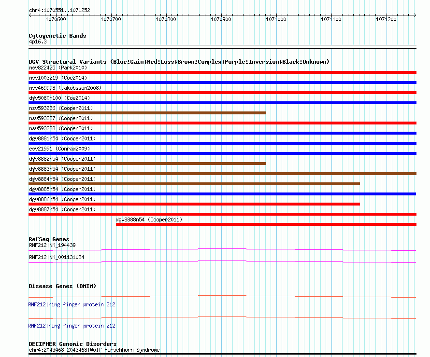The image size is (430, 357).
Task: Select the brown bar under dgv8882n54
Action: click(x=147, y=164)
